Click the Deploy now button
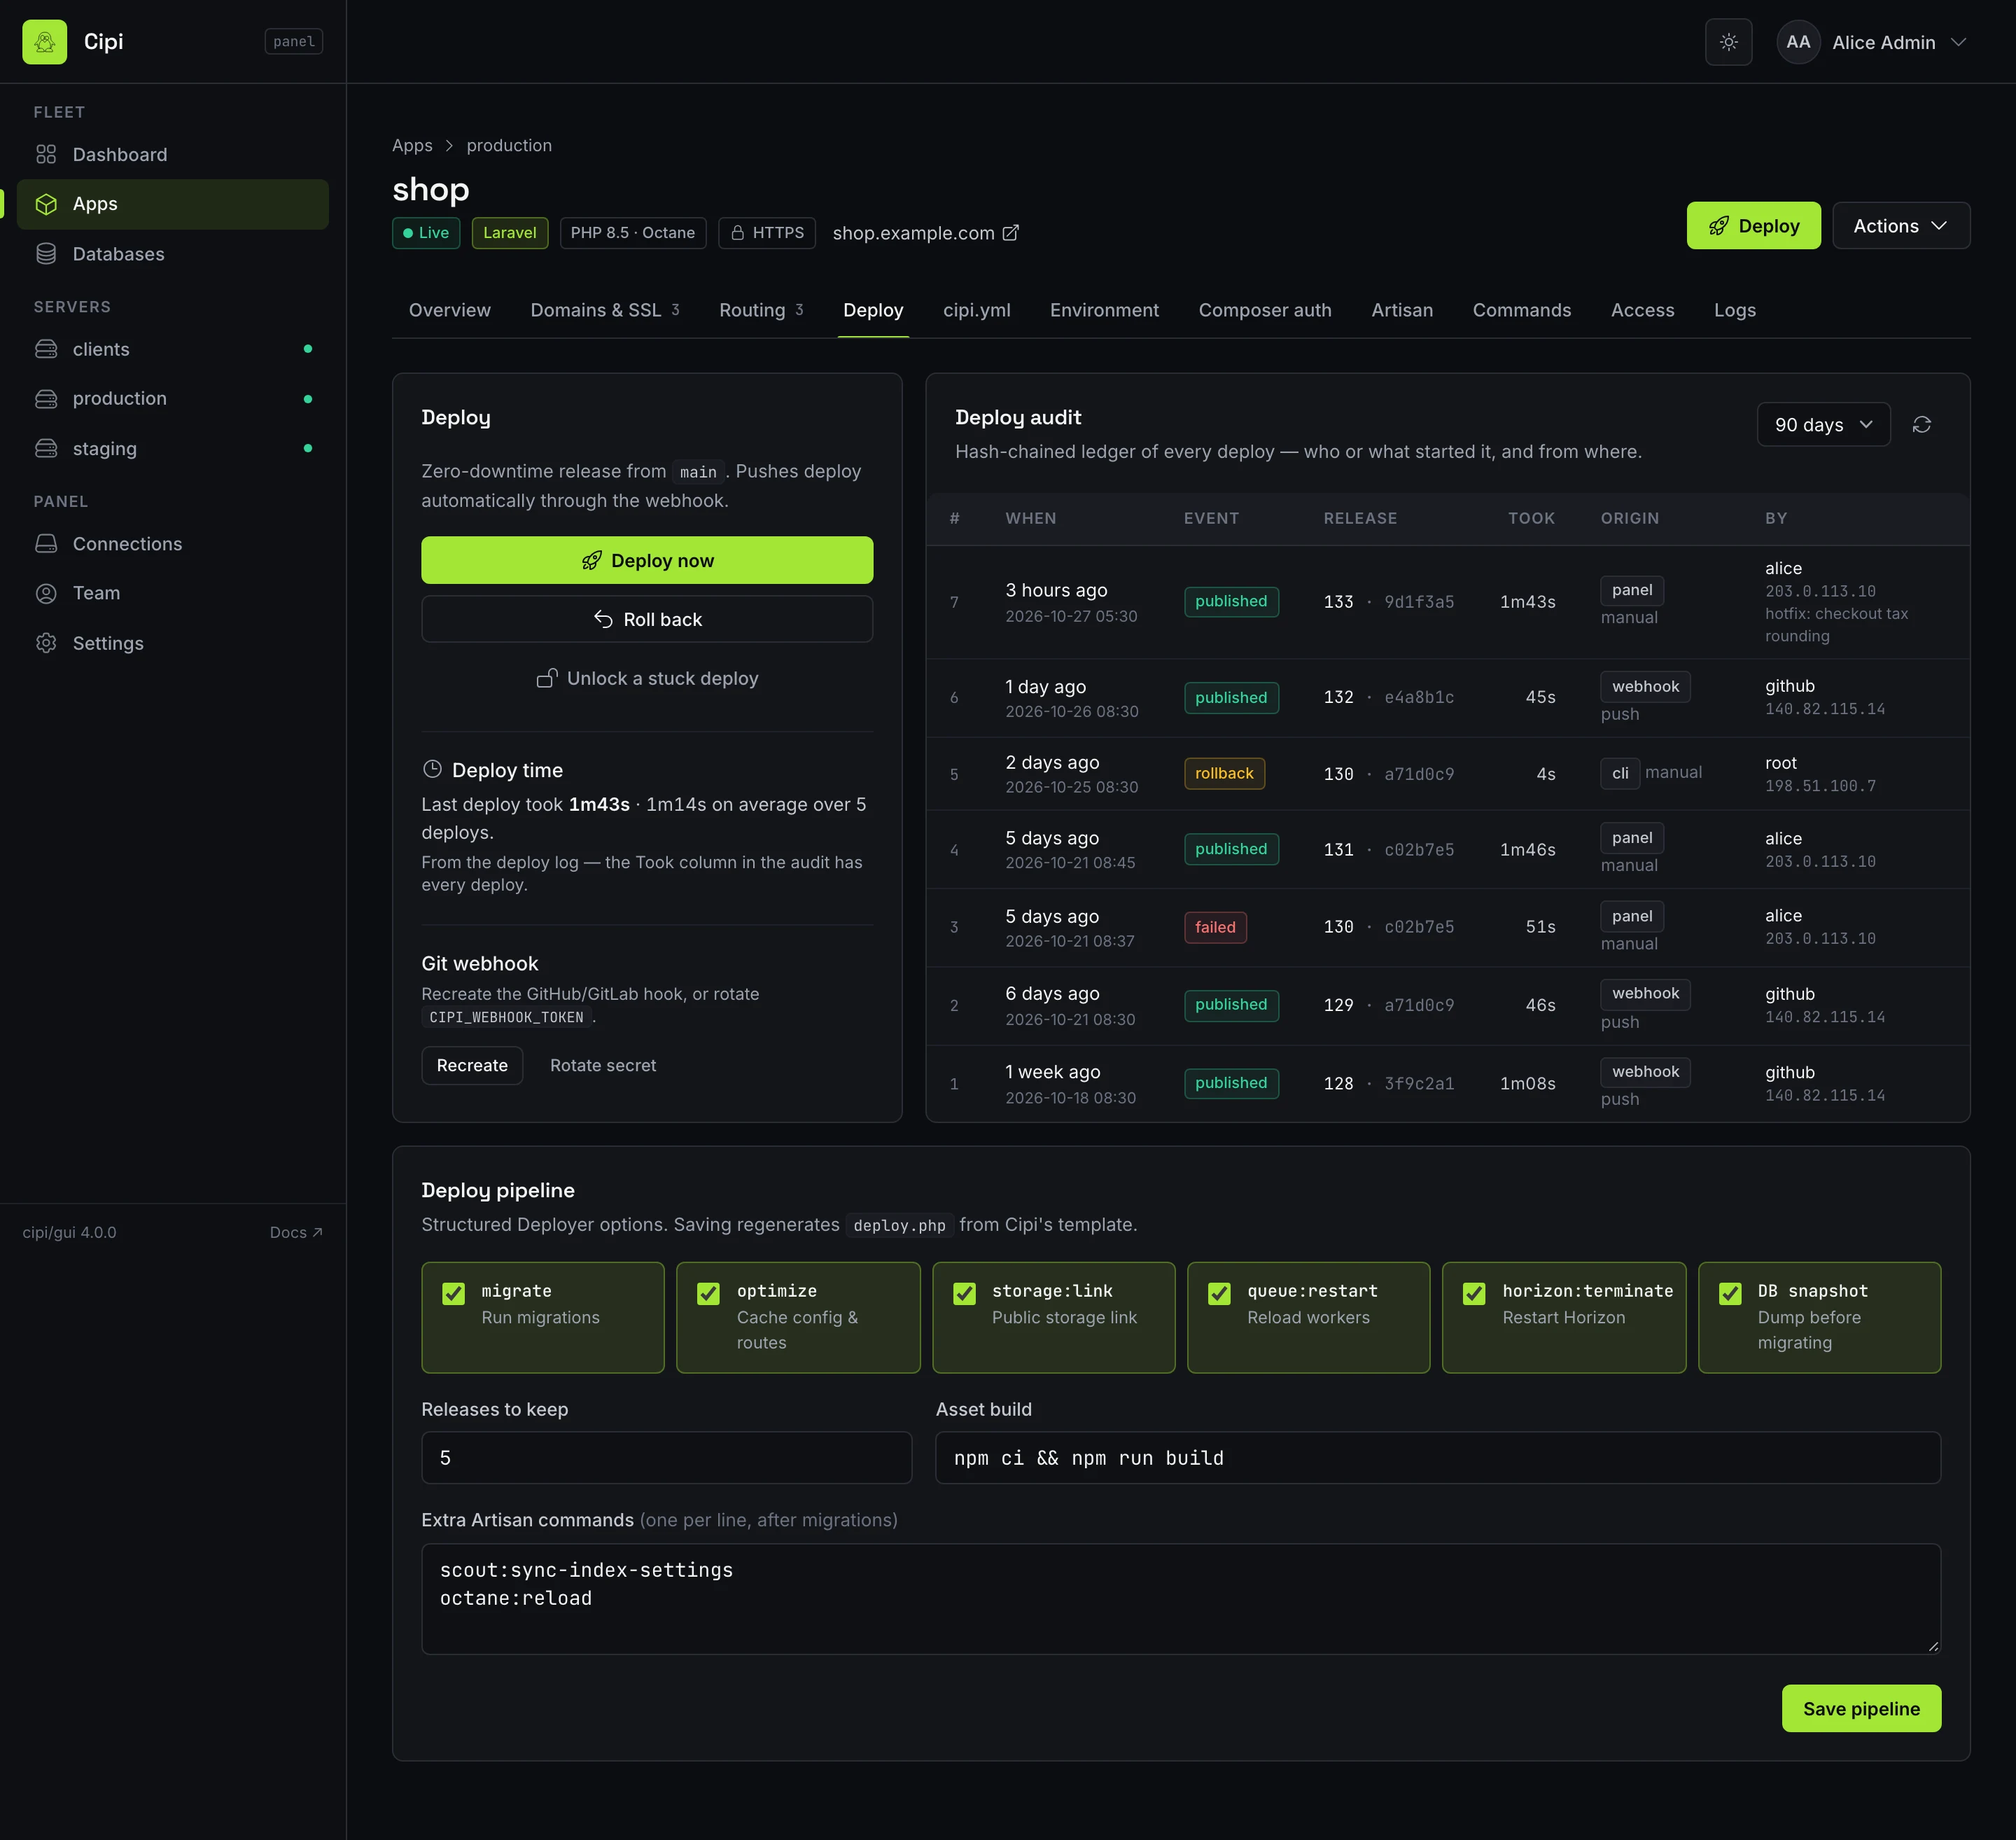 click(x=647, y=560)
